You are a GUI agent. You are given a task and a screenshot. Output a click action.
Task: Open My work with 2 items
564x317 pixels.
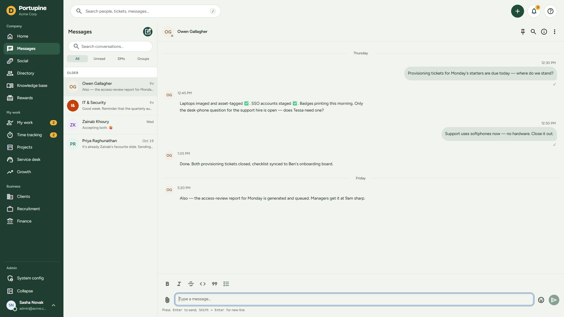click(x=32, y=123)
